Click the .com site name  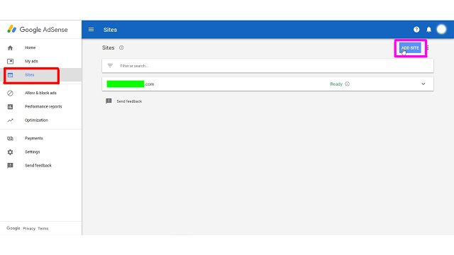click(x=131, y=84)
